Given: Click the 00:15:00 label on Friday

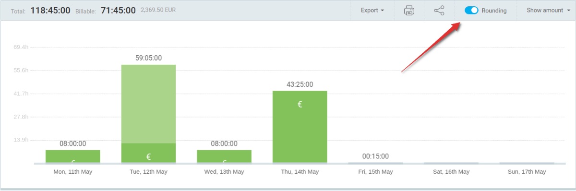Looking at the screenshot, I should [x=375, y=156].
